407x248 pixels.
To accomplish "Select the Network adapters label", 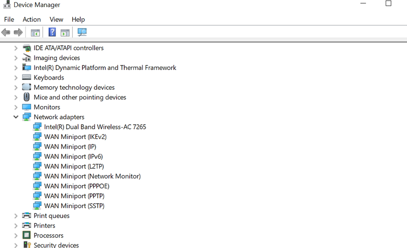I will pyautogui.click(x=59, y=117).
